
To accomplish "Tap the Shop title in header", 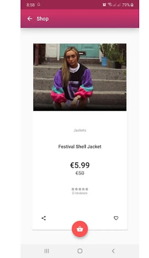I will [x=43, y=19].
